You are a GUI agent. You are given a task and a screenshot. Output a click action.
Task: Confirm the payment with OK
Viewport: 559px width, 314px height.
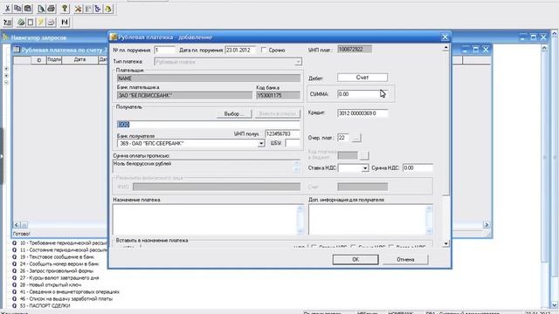(x=355, y=260)
